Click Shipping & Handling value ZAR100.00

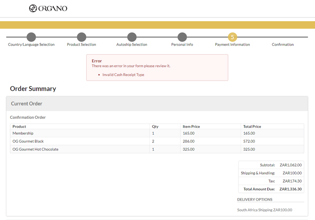pyautogui.click(x=292, y=173)
